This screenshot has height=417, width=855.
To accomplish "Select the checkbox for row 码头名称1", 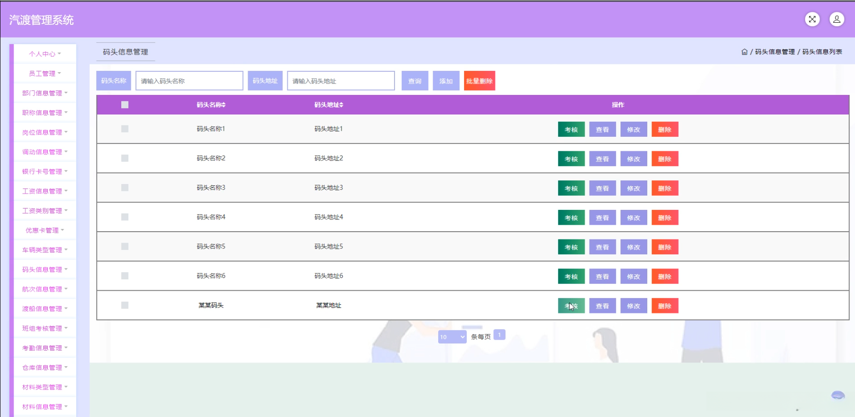I will (x=125, y=129).
